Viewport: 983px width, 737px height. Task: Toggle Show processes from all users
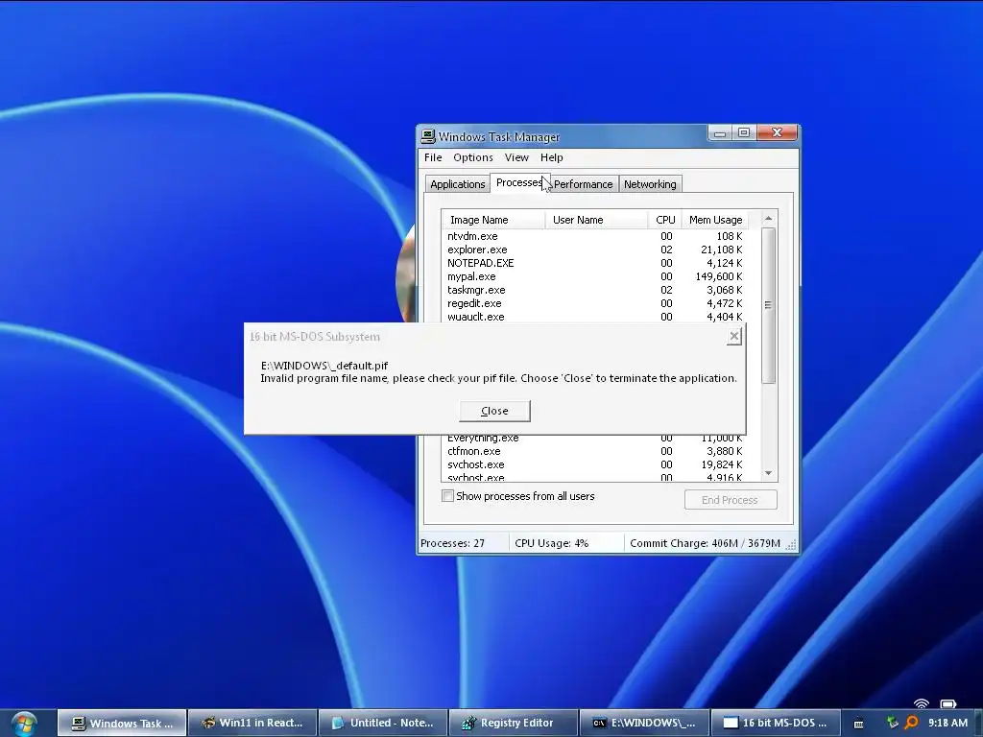point(447,496)
